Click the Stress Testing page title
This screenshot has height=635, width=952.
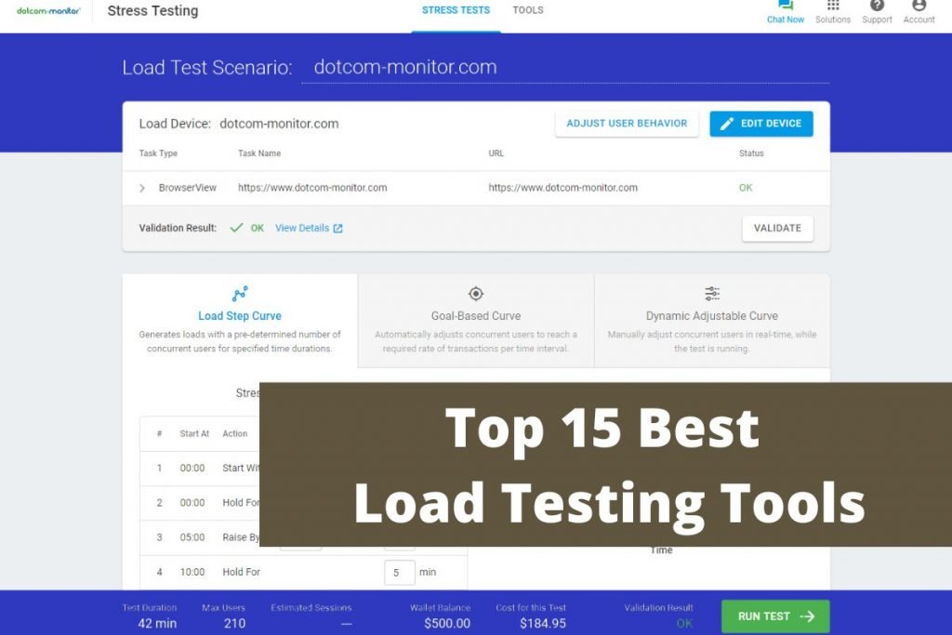coord(153,11)
